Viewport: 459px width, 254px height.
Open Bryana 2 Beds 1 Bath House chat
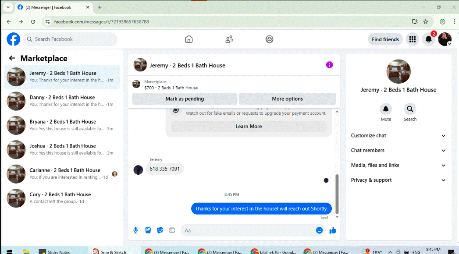62,125
